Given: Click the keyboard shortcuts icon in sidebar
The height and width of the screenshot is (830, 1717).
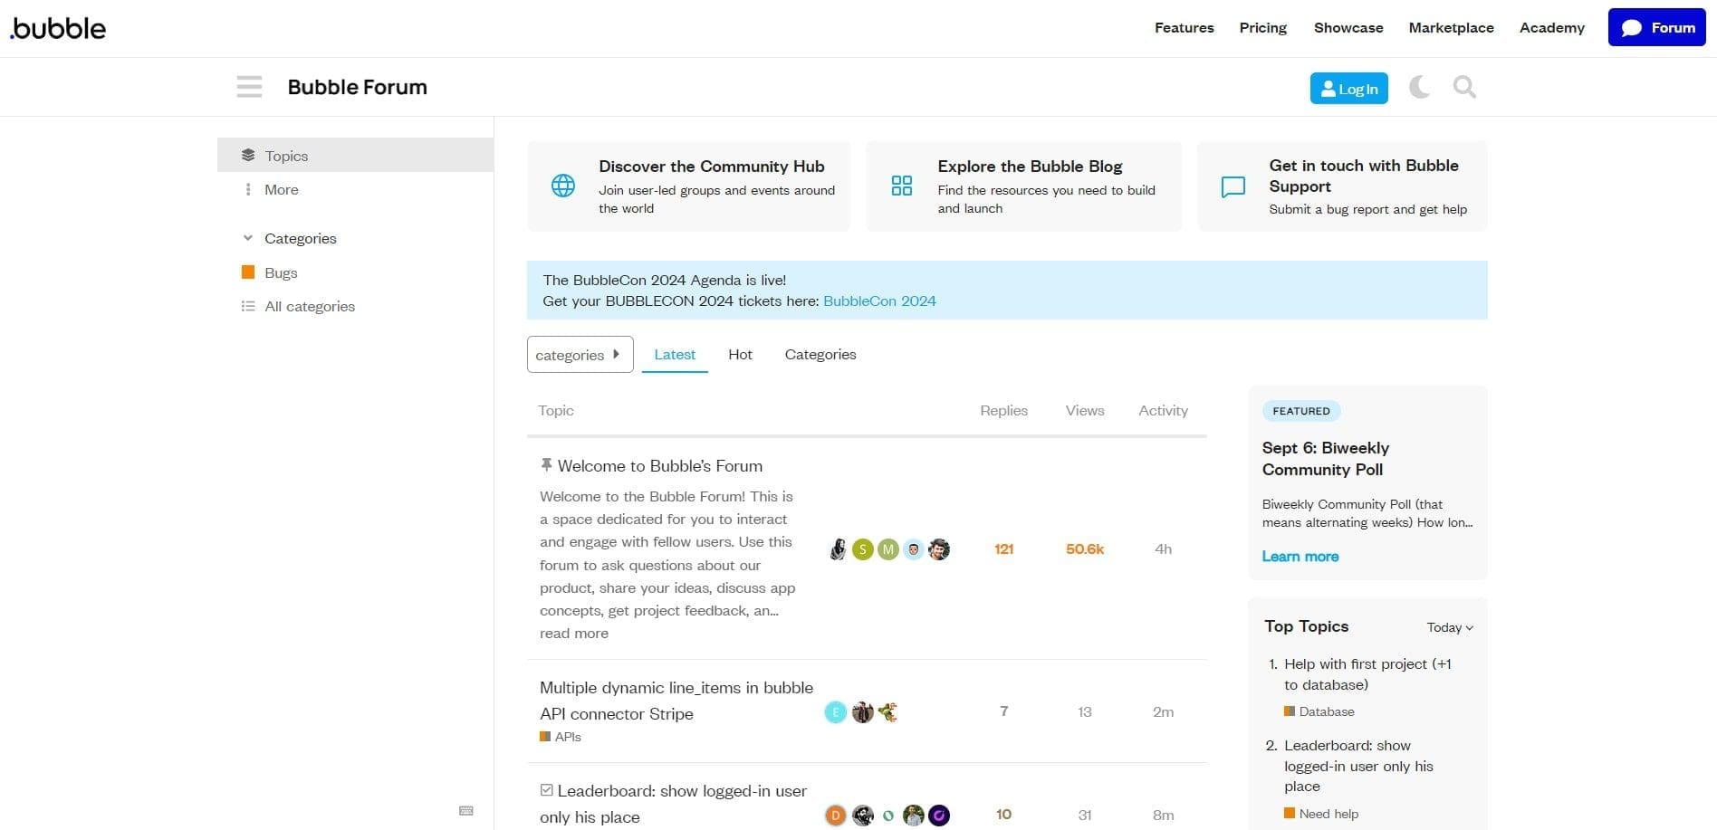Looking at the screenshot, I should tap(466, 810).
